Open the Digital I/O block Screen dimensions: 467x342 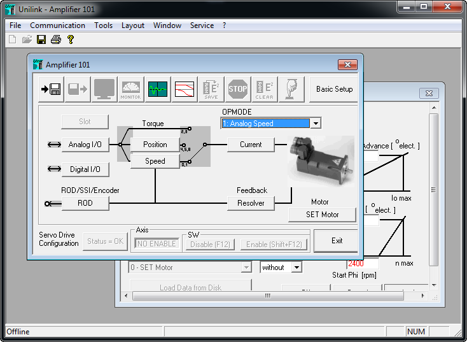(x=85, y=169)
